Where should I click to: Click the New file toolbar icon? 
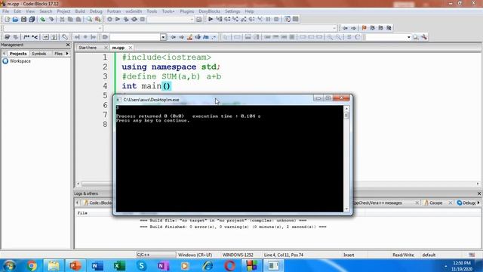(7, 20)
